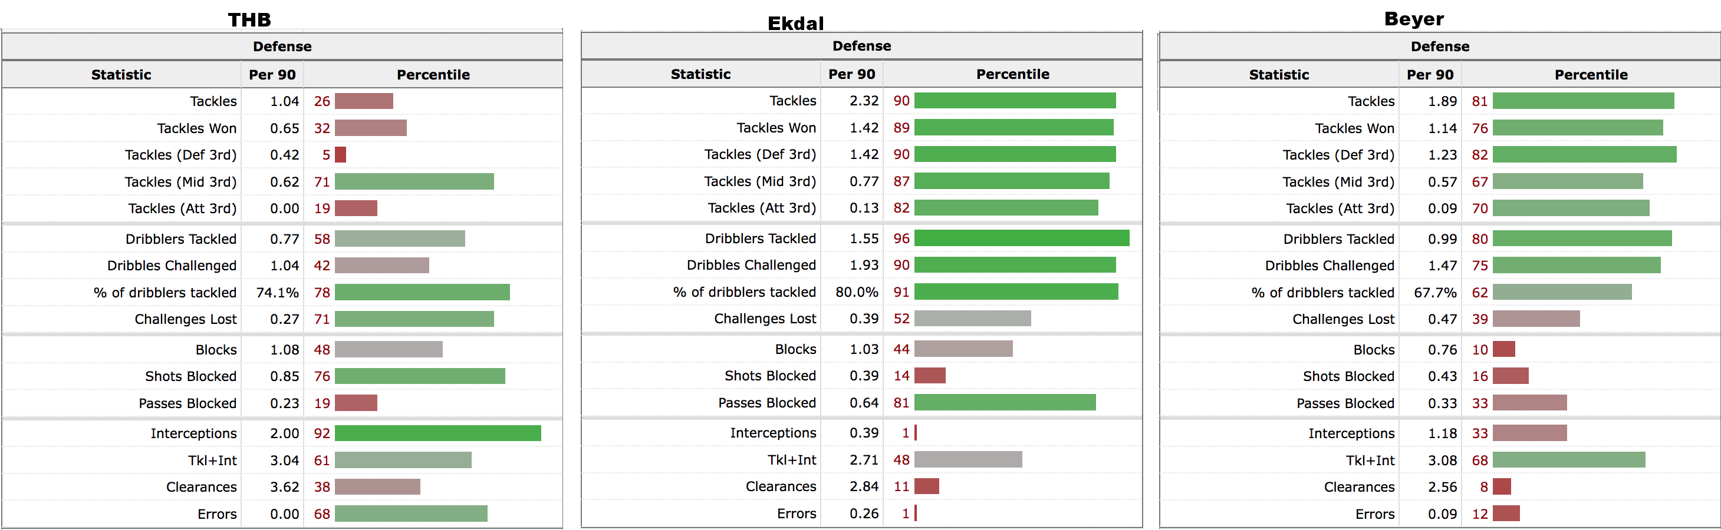1721x530 pixels.
Task: Click Ekdal's 80.0% of dribblers tackled value
Action: (x=857, y=291)
